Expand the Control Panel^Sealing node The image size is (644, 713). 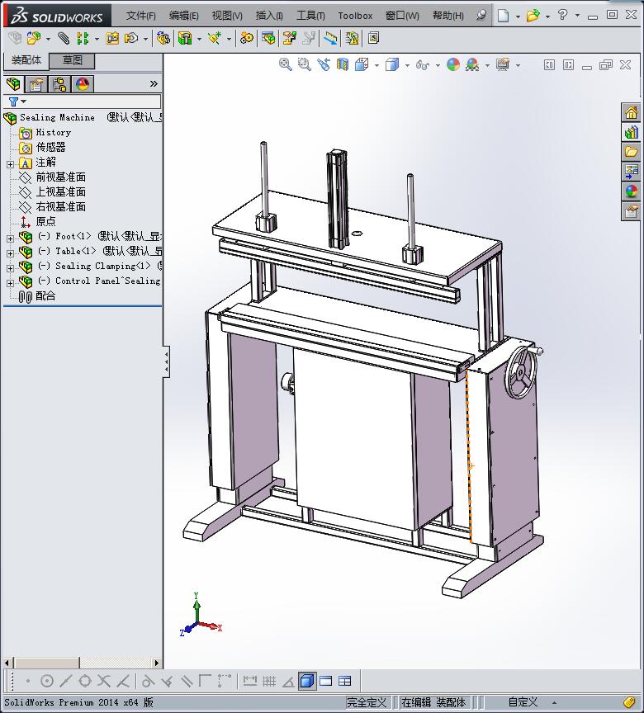[x=11, y=283]
